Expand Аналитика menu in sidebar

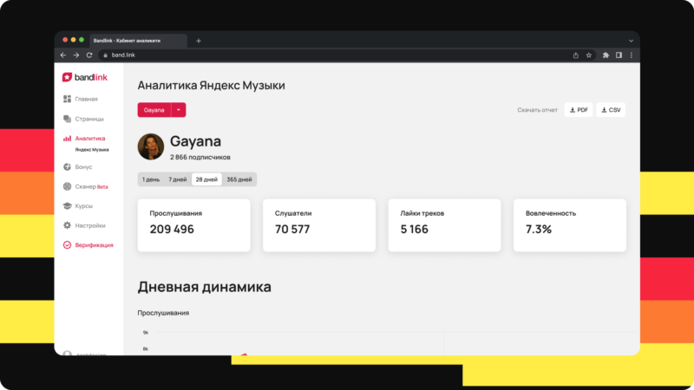pyautogui.click(x=89, y=139)
